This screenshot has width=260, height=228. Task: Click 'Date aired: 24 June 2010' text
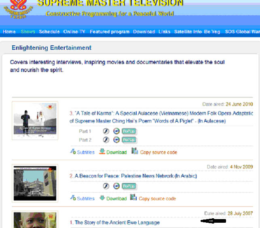[x=228, y=104]
